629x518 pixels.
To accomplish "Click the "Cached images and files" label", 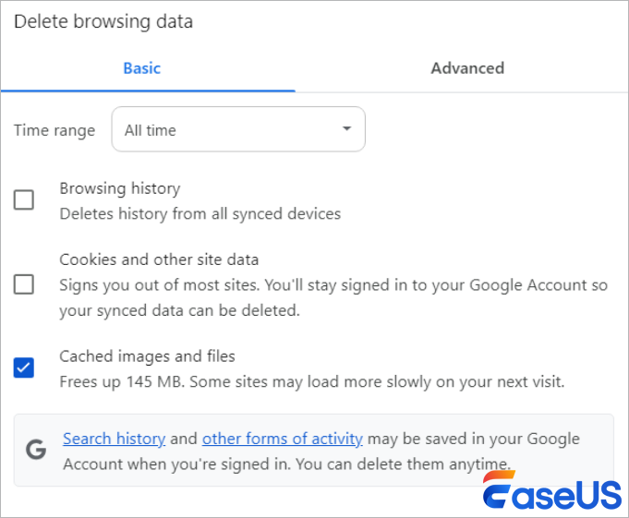I will 147,355.
